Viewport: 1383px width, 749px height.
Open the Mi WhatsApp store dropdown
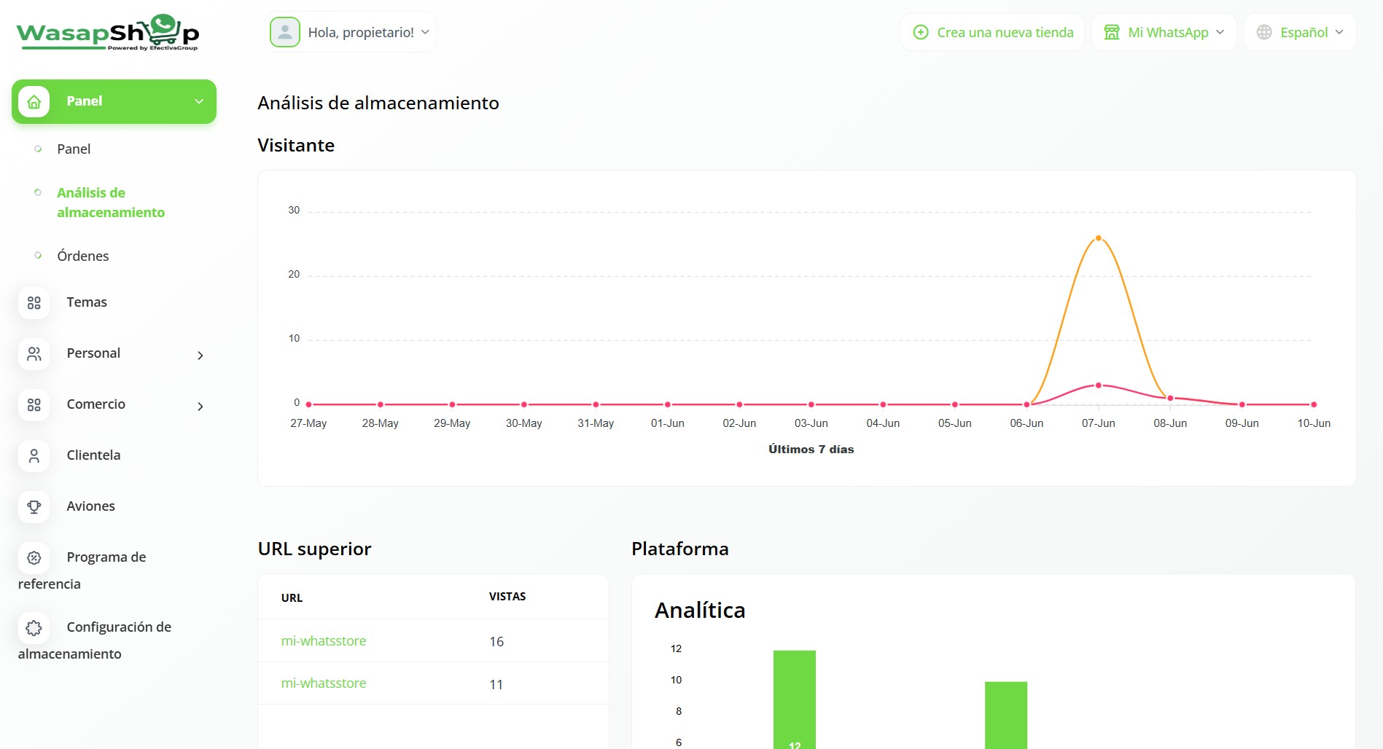tap(1164, 33)
